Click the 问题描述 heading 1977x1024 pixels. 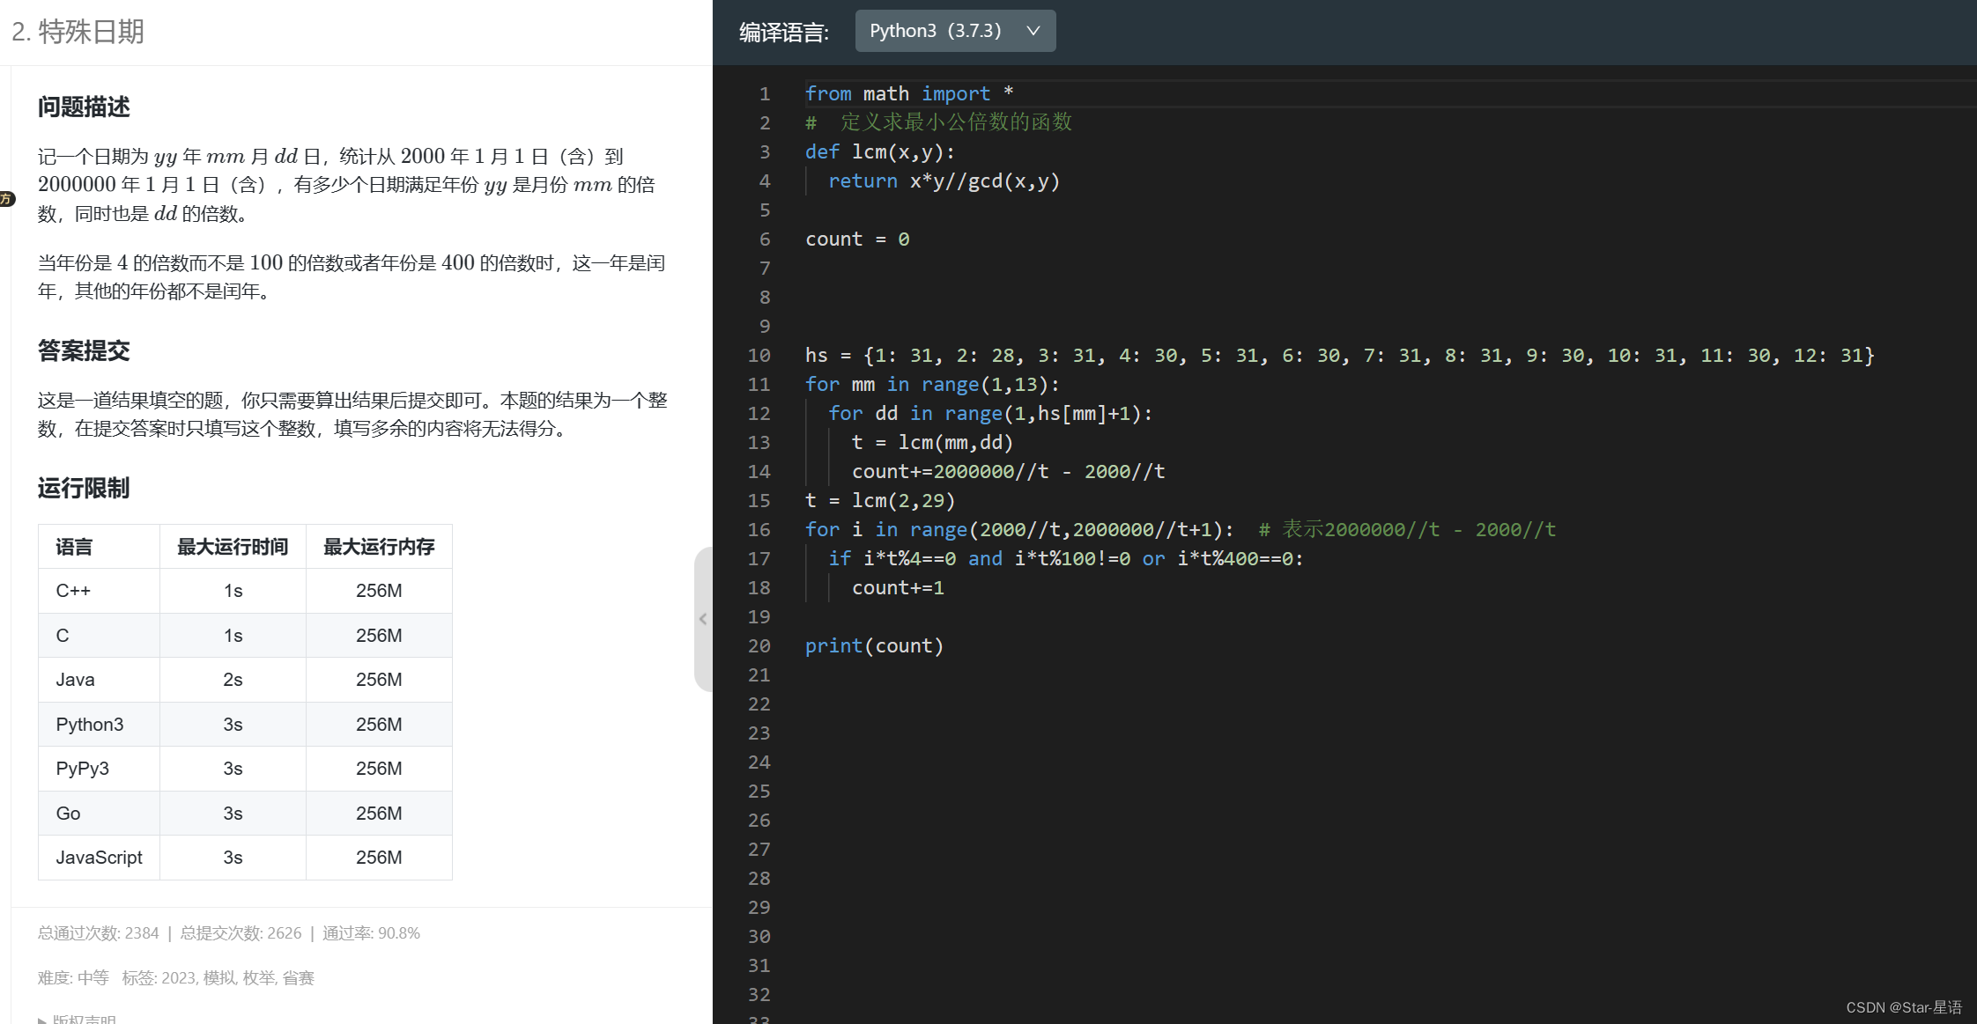(x=84, y=107)
